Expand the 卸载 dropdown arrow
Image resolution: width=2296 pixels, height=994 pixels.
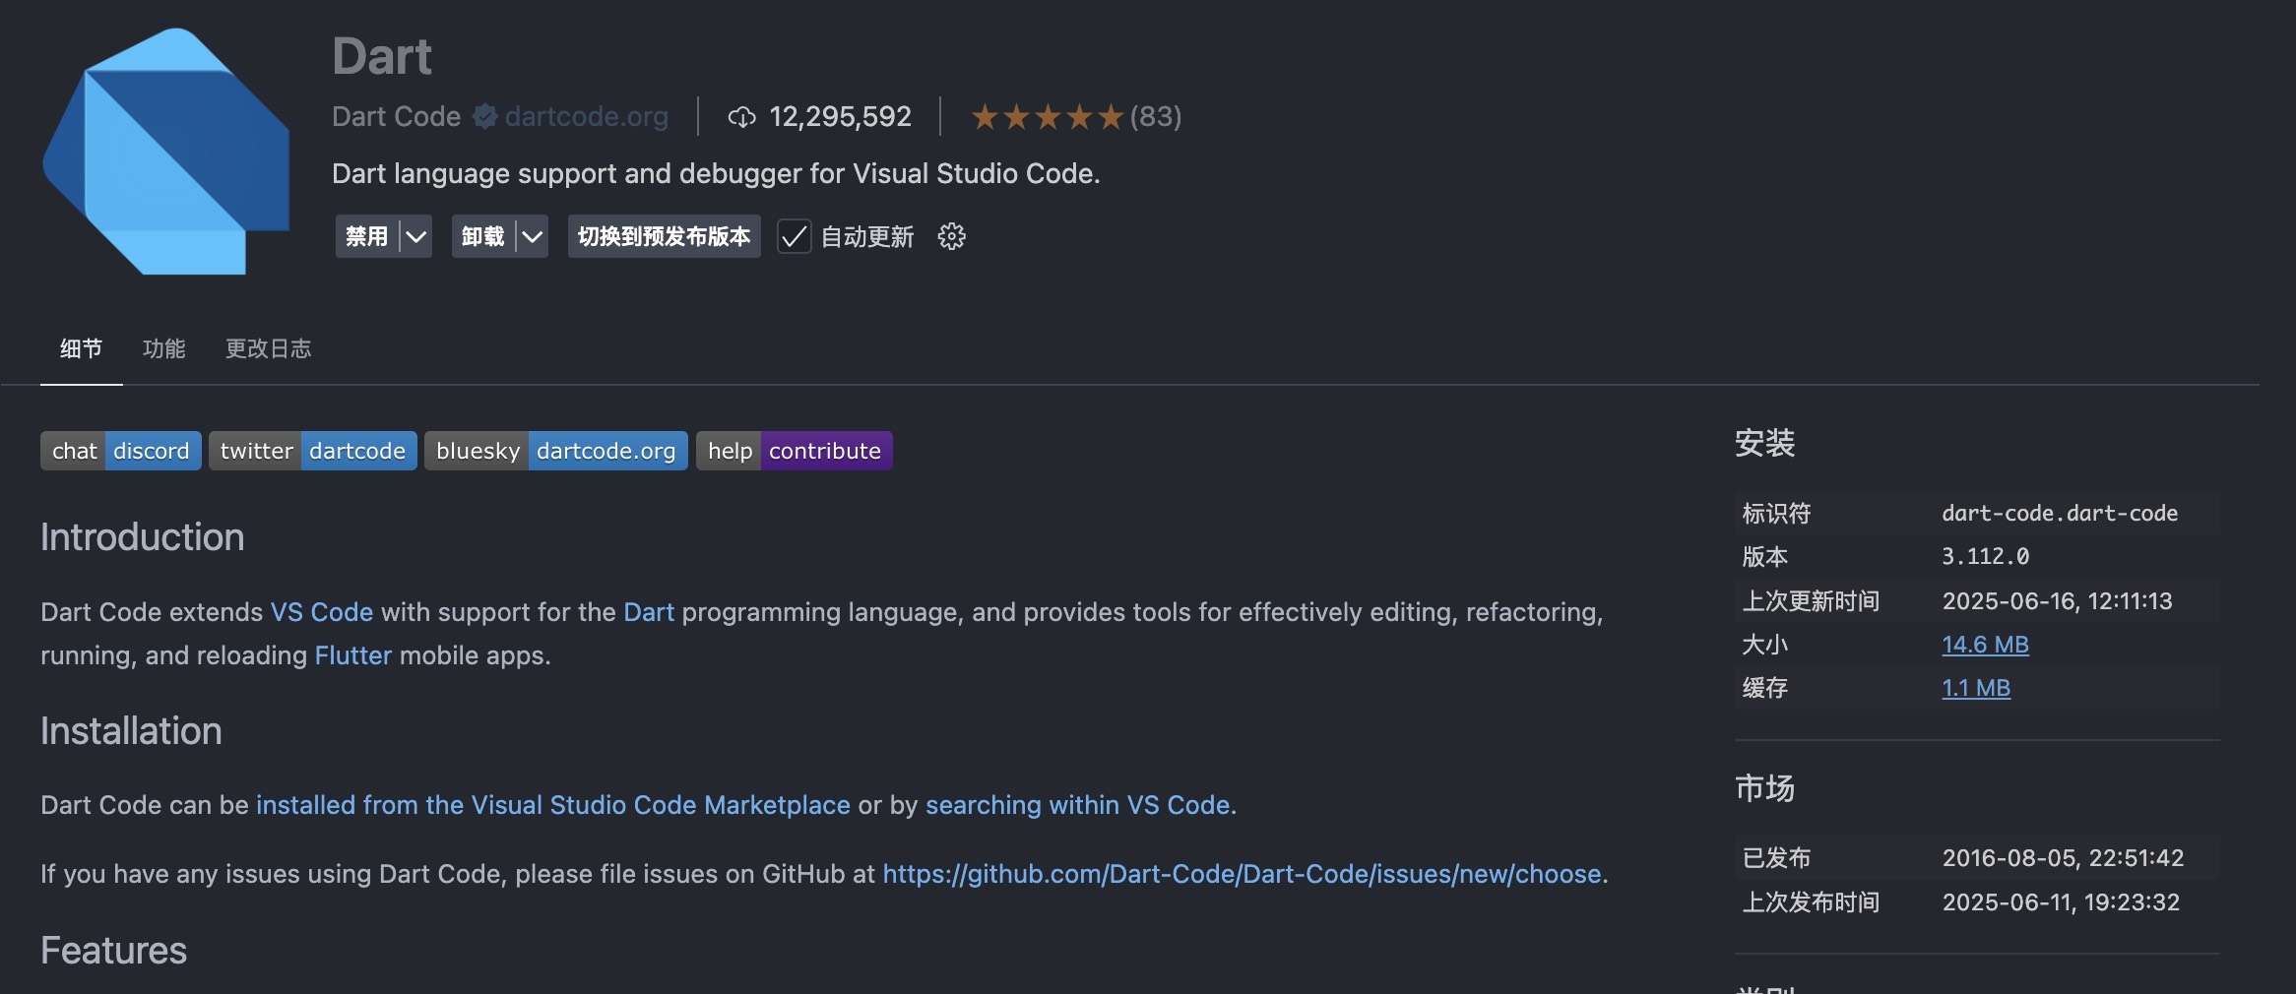coord(533,237)
